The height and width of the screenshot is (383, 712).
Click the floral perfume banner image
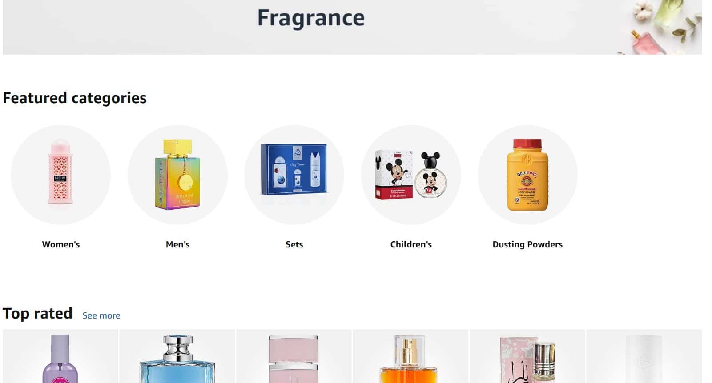tap(660, 27)
